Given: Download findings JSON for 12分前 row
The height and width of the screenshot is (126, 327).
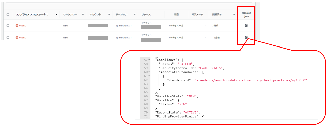Looking at the screenshot, I should pos(246,37).
